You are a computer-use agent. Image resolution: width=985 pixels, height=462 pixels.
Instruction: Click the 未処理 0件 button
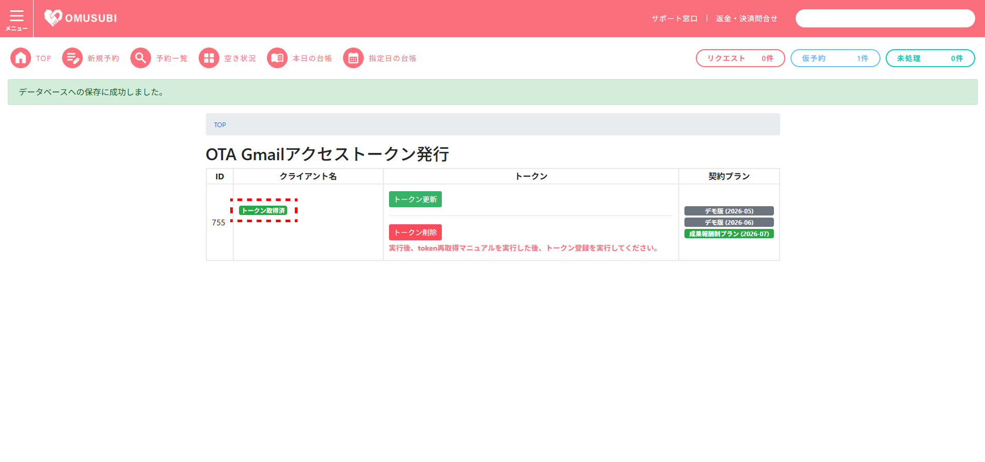tap(930, 58)
